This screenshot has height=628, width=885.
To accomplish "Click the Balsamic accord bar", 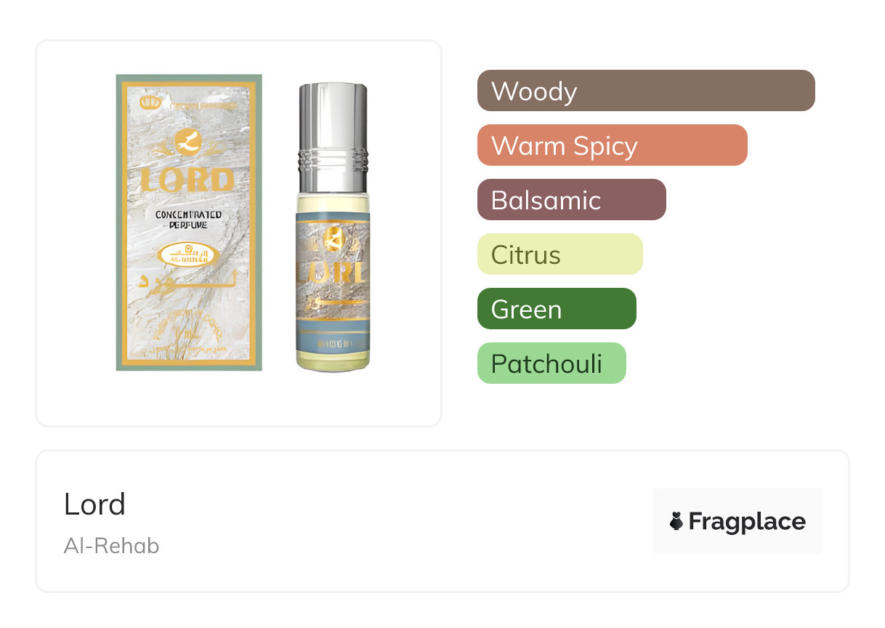I will tap(572, 200).
